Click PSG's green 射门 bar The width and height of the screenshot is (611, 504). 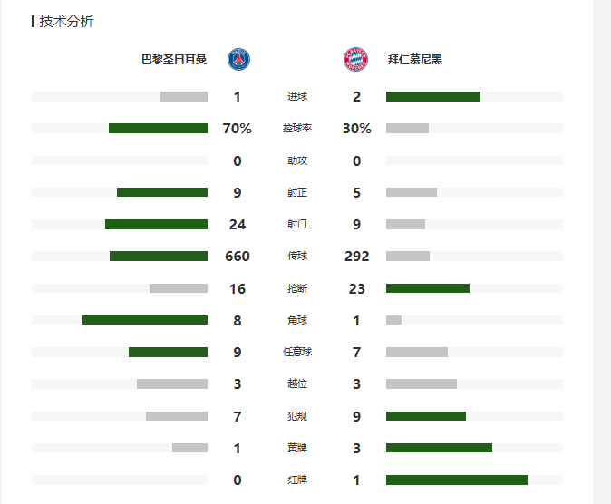pyautogui.click(x=156, y=224)
